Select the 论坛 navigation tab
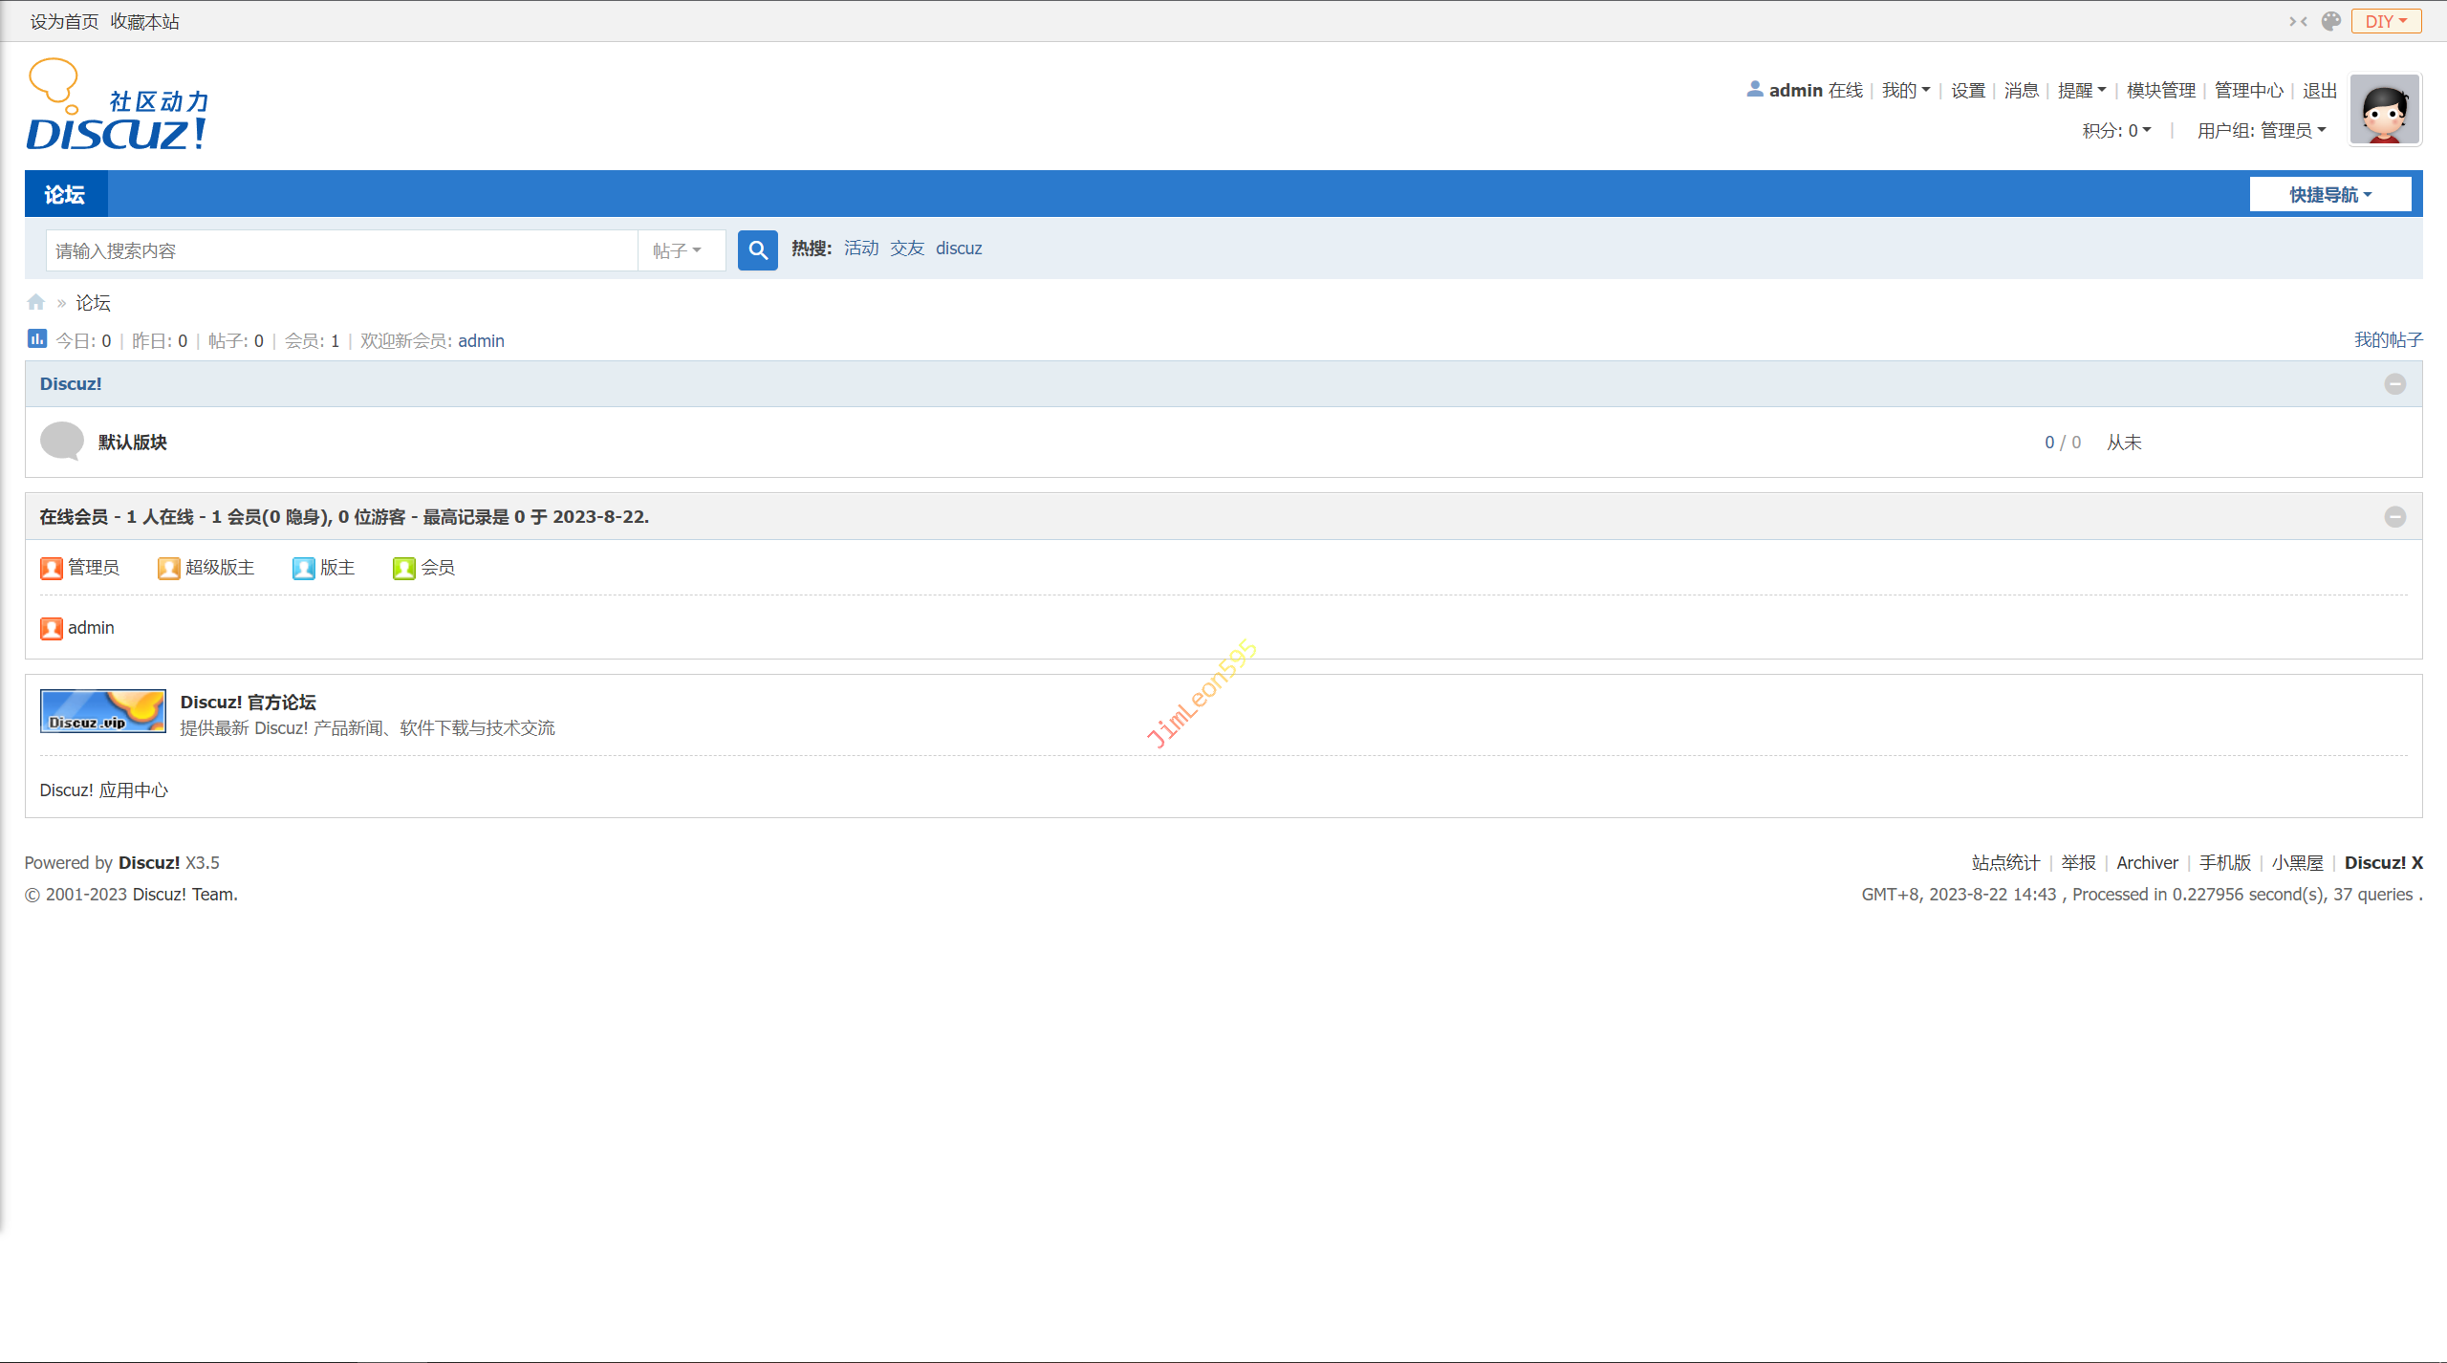 point(65,195)
